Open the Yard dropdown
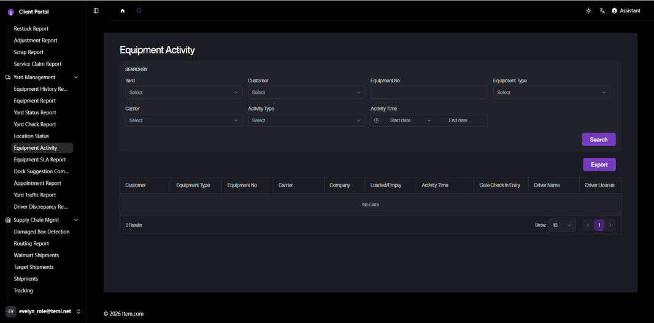The height and width of the screenshot is (323, 654). click(x=183, y=92)
